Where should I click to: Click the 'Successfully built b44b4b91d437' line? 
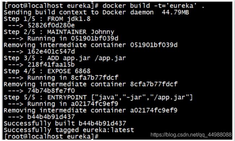(65, 123)
